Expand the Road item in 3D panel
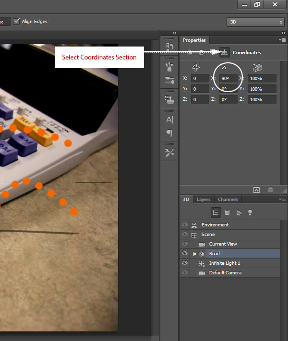Viewport: 288px width, 341px height. [x=194, y=254]
